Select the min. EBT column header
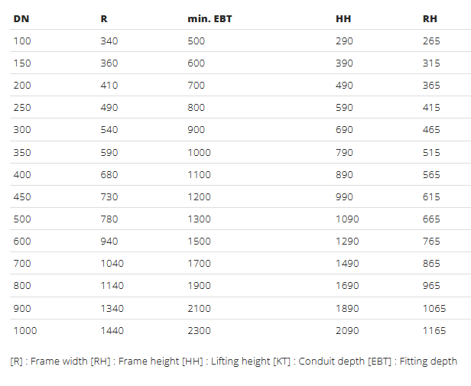The image size is (471, 386). [x=210, y=18]
